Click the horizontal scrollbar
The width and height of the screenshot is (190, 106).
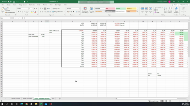[147, 99]
